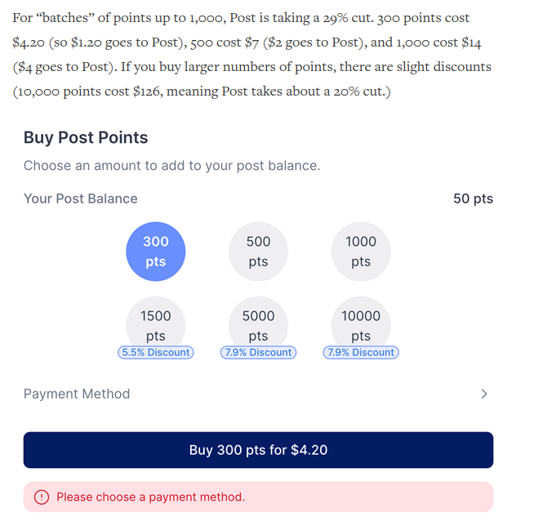The width and height of the screenshot is (534, 522).
Task: Click the 7.9% Discount badge under 5000 pts
Action: (x=258, y=353)
